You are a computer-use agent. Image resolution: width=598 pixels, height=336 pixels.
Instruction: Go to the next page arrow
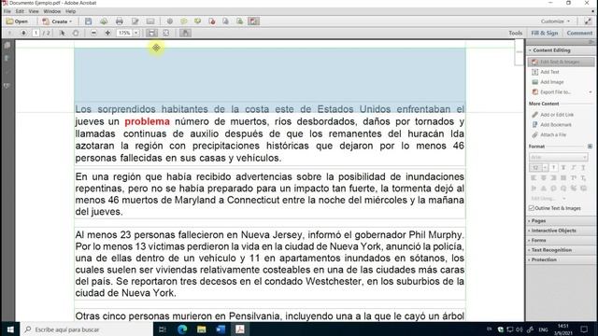[23, 34]
